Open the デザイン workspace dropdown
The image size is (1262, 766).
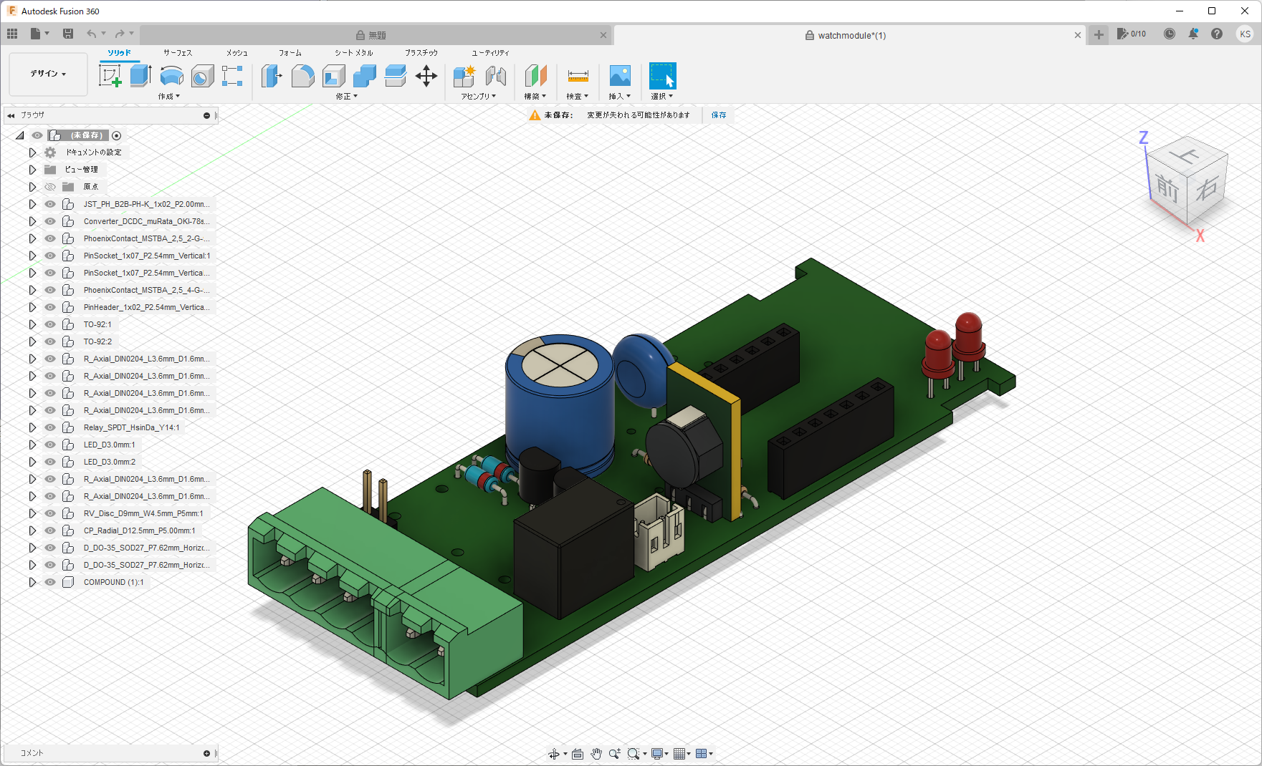(48, 74)
